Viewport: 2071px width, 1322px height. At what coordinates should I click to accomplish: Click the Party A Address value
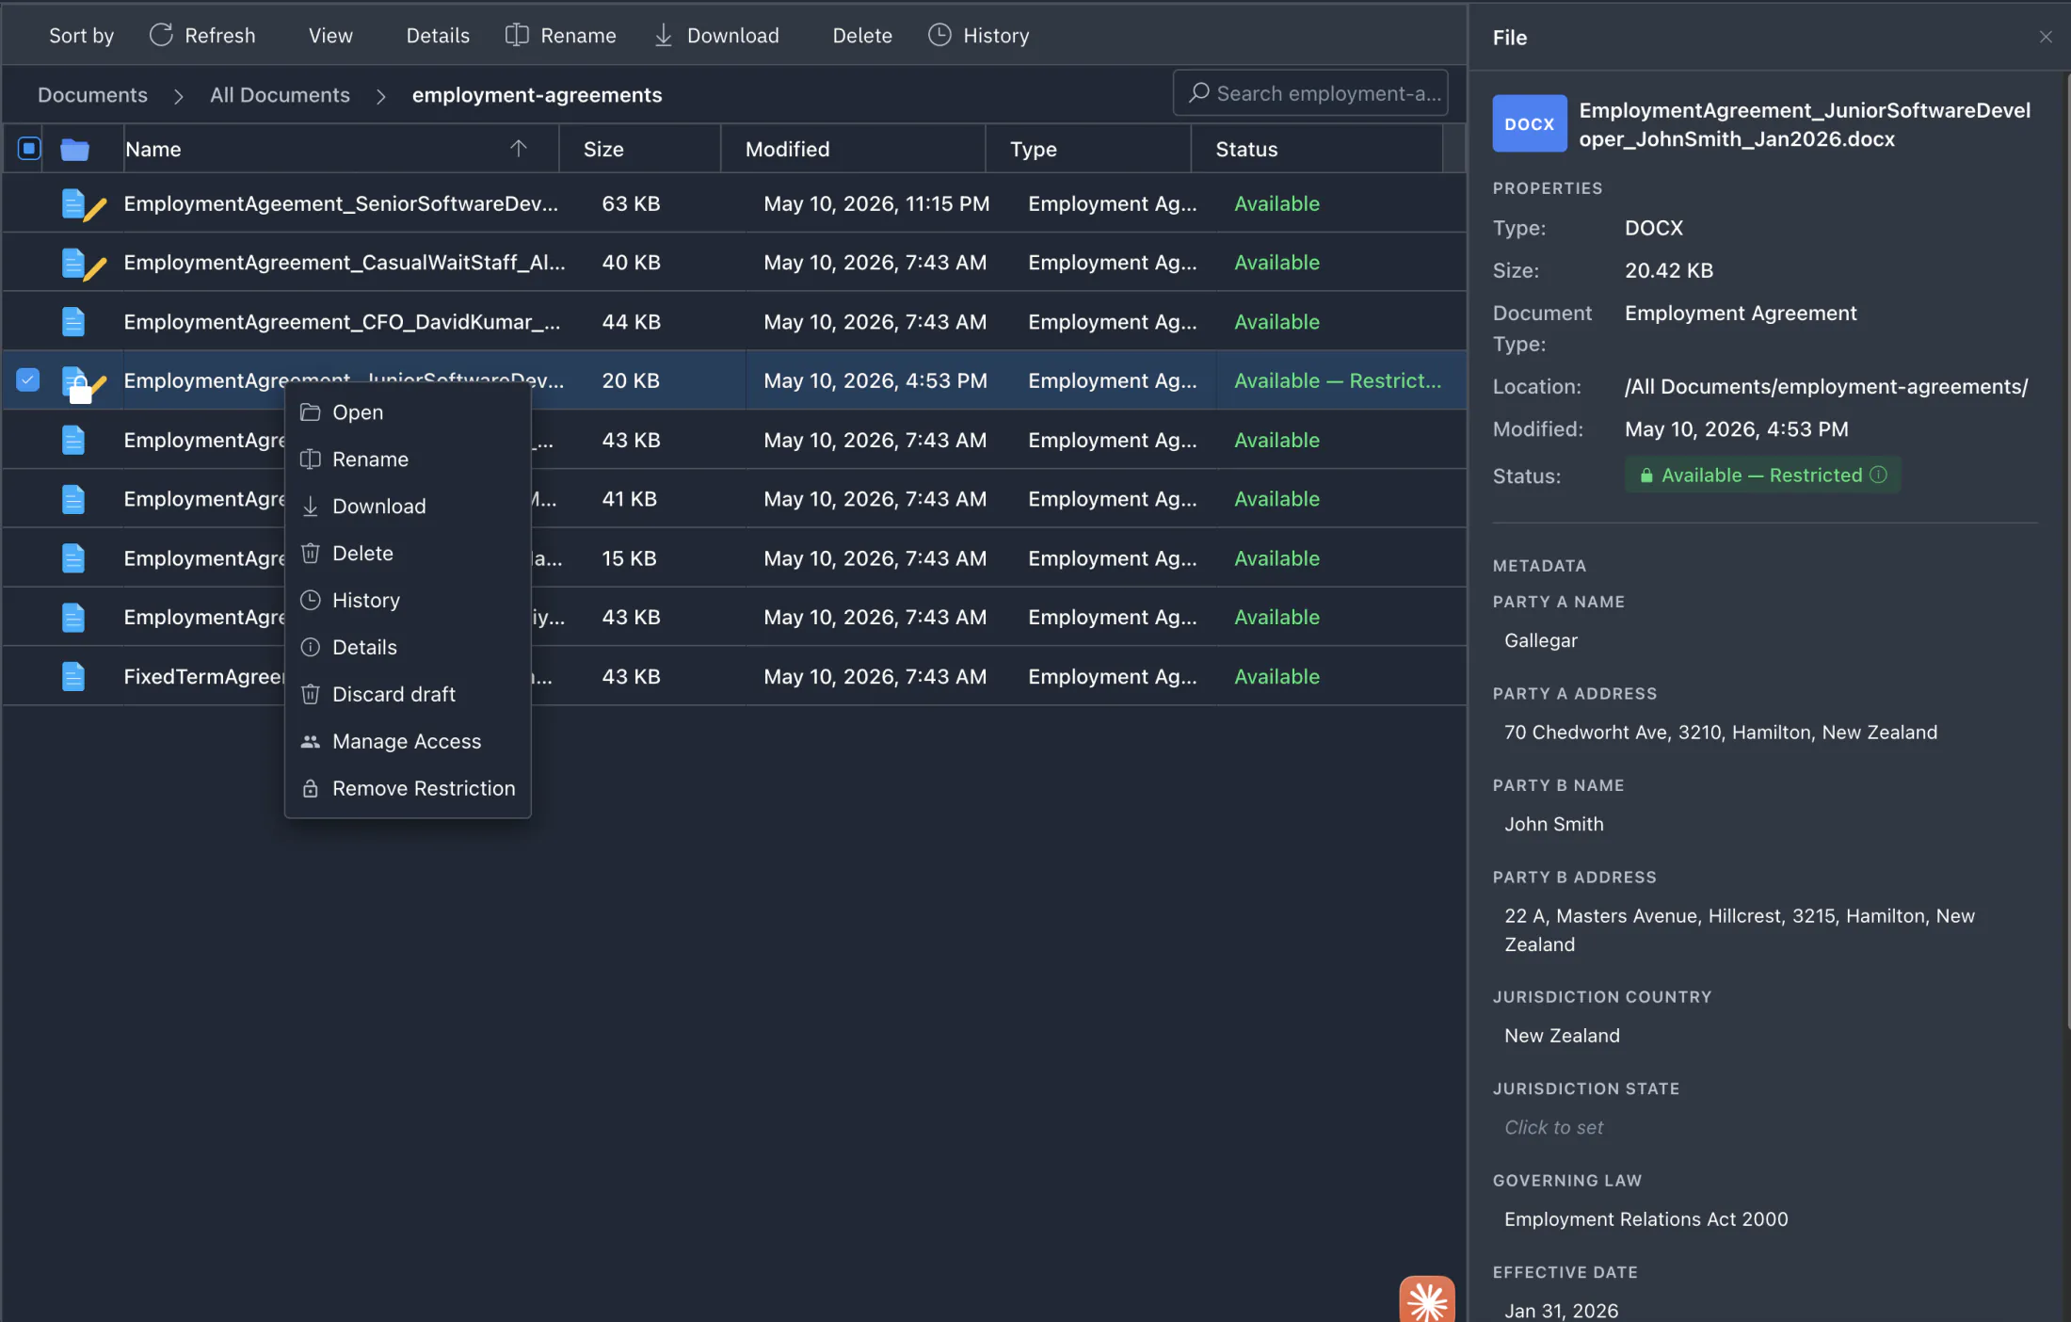[1720, 732]
